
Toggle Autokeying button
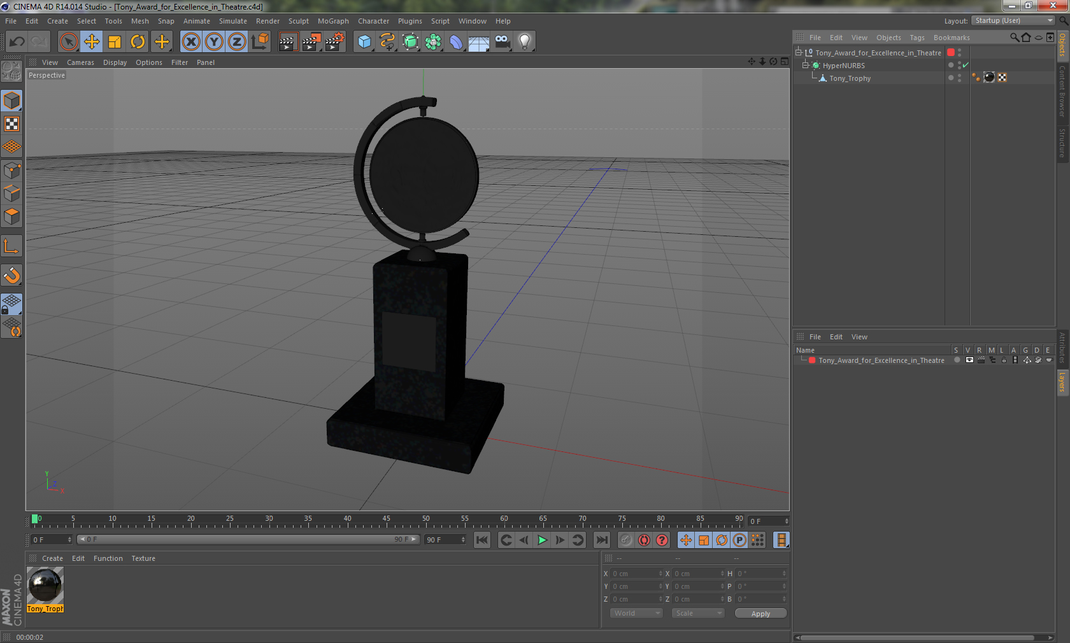[644, 540]
